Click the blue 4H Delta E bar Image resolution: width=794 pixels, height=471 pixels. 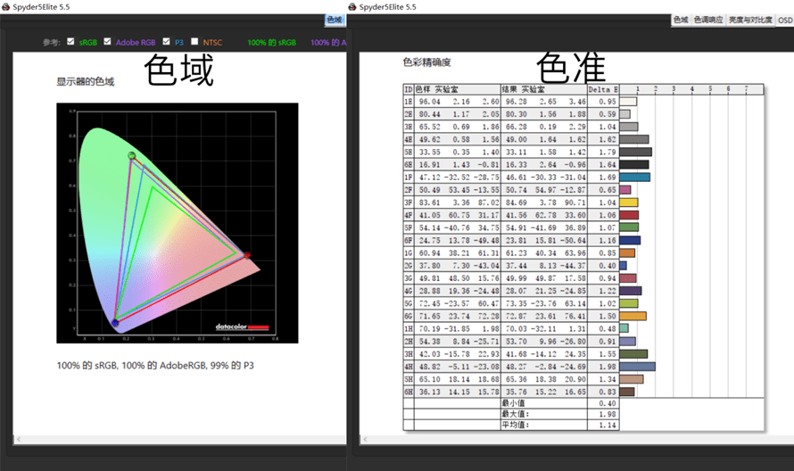tap(637, 366)
